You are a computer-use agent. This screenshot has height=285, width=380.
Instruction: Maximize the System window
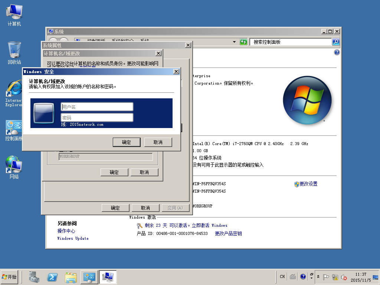pos(330,31)
